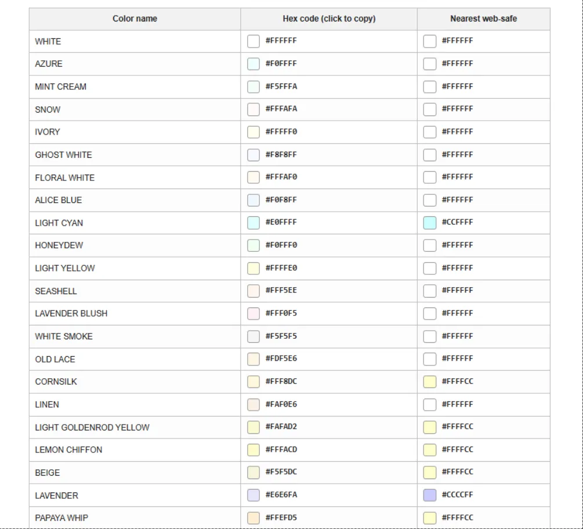Click the #E0FFFF hex code text
Viewport: 583px width, 529px height.
pyautogui.click(x=281, y=222)
